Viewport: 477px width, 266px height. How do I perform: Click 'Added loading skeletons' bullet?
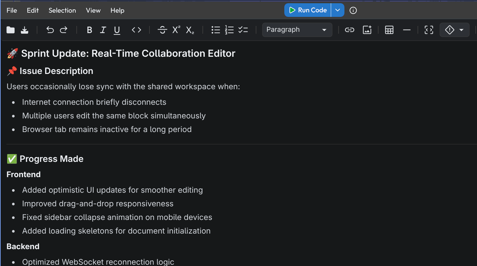116,231
